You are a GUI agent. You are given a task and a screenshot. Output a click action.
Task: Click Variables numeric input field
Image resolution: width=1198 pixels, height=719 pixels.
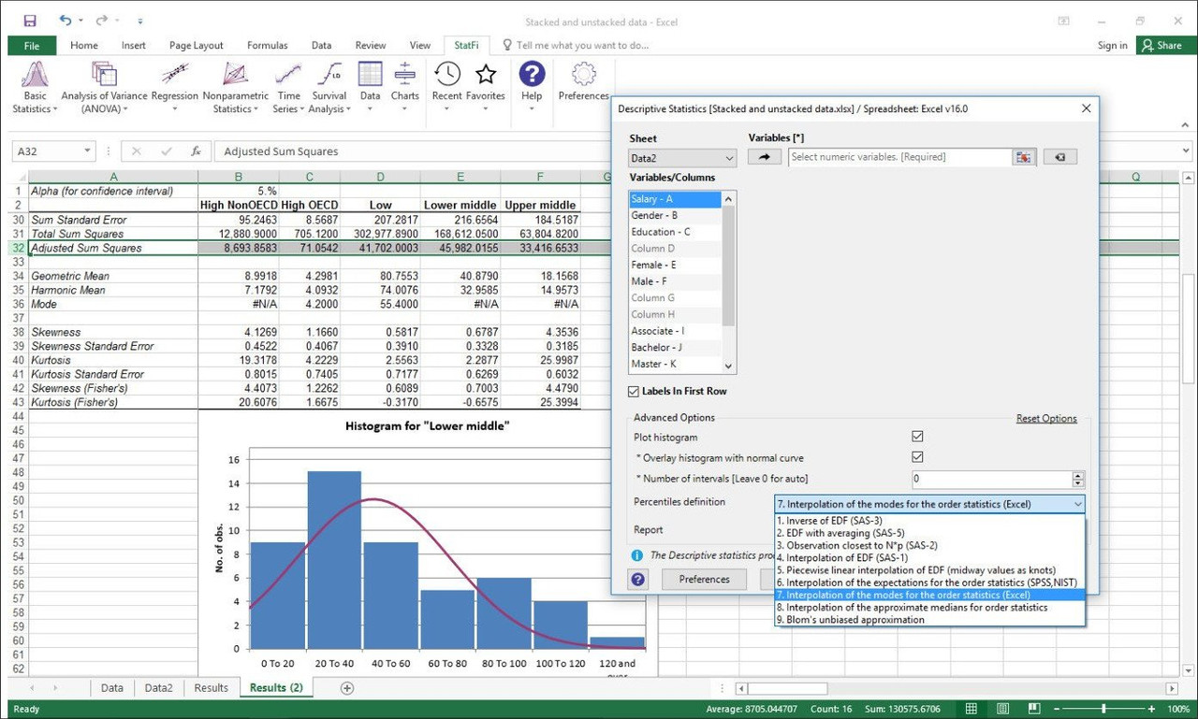coord(899,157)
